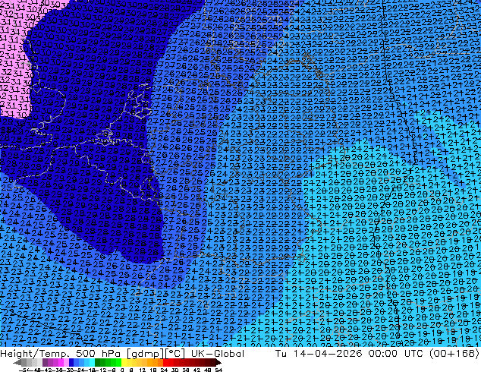
Task: Click the dark blue swatch in the legend
Action: tap(71, 362)
